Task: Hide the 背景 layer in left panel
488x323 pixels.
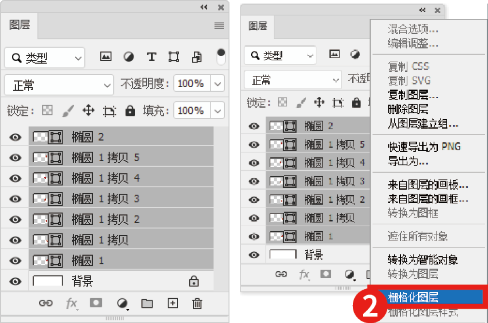Action: click(16, 281)
